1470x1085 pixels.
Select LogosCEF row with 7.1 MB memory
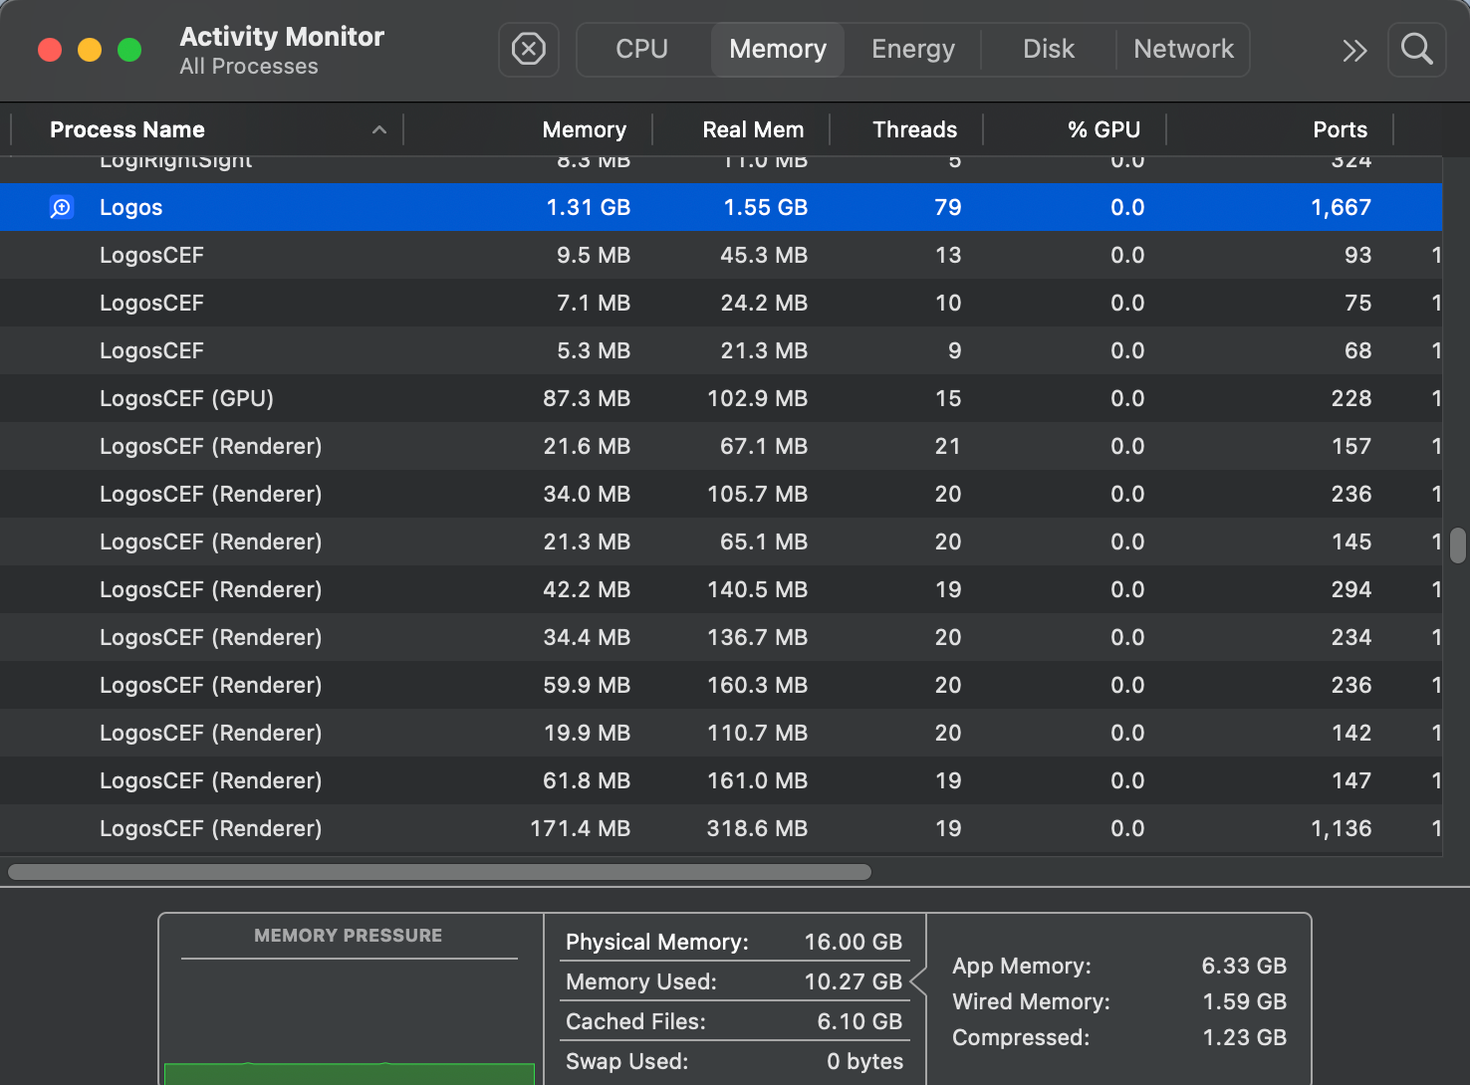pos(721,303)
